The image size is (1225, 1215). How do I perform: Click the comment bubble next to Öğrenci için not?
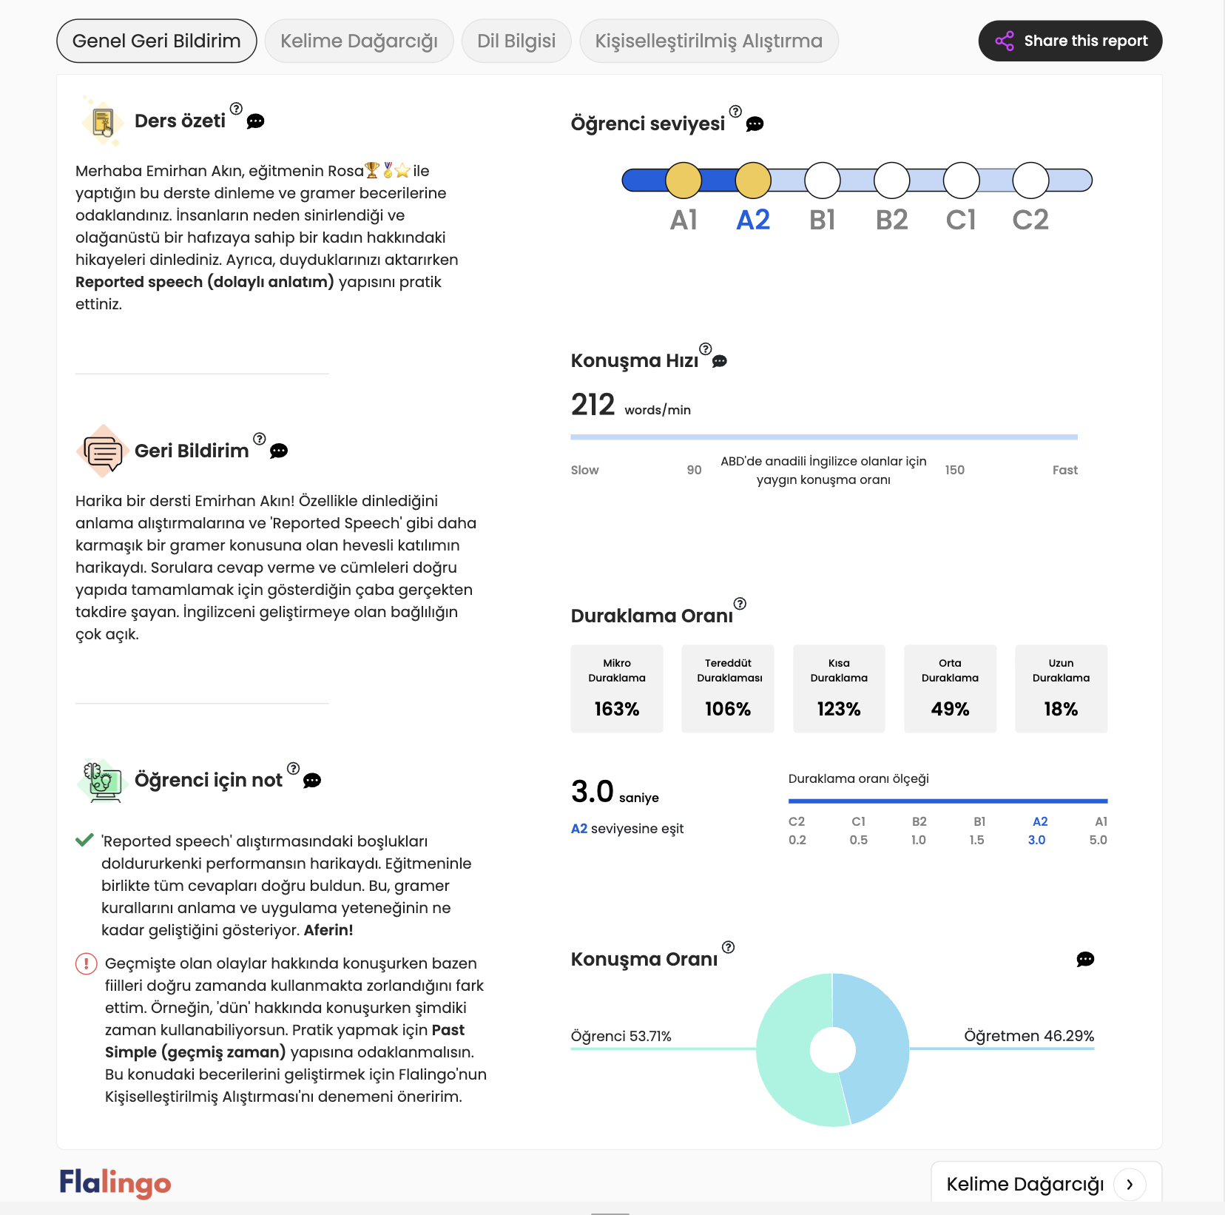312,781
